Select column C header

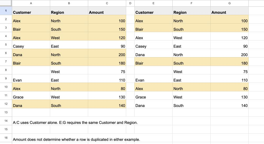(107, 3)
